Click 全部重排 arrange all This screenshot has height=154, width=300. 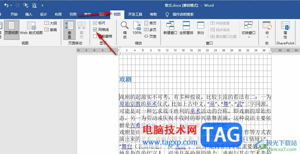click(186, 28)
